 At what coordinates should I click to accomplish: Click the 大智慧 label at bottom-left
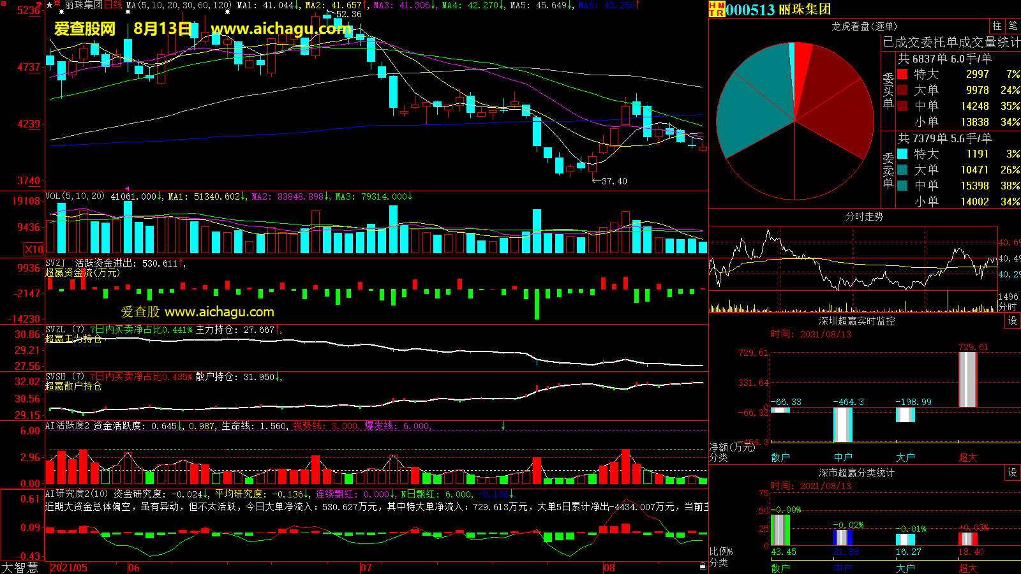[x=20, y=568]
